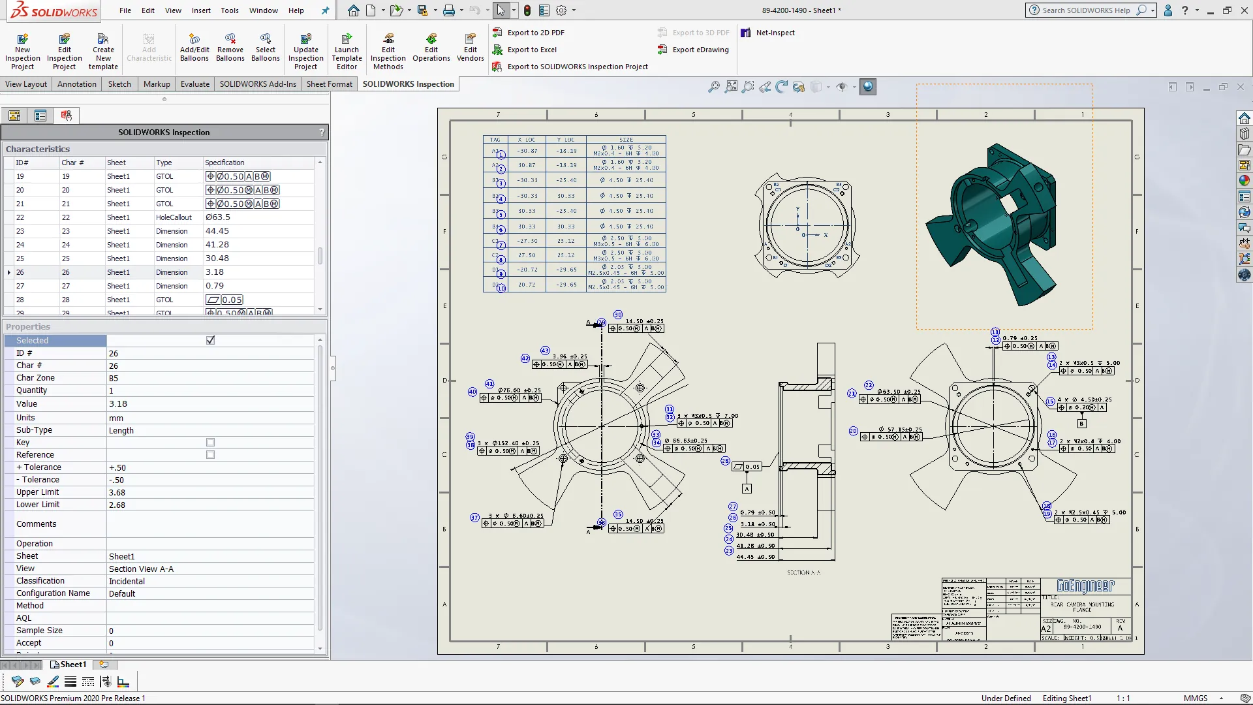The width and height of the screenshot is (1253, 705).
Task: Click the Appearances color ball icon
Action: click(1244, 181)
